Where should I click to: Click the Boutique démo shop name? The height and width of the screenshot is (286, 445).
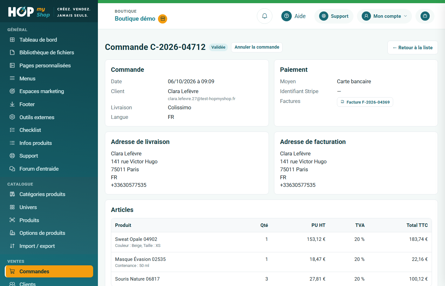[135, 19]
